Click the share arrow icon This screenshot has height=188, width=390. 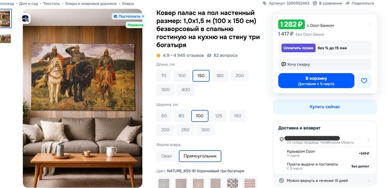click(x=347, y=3)
